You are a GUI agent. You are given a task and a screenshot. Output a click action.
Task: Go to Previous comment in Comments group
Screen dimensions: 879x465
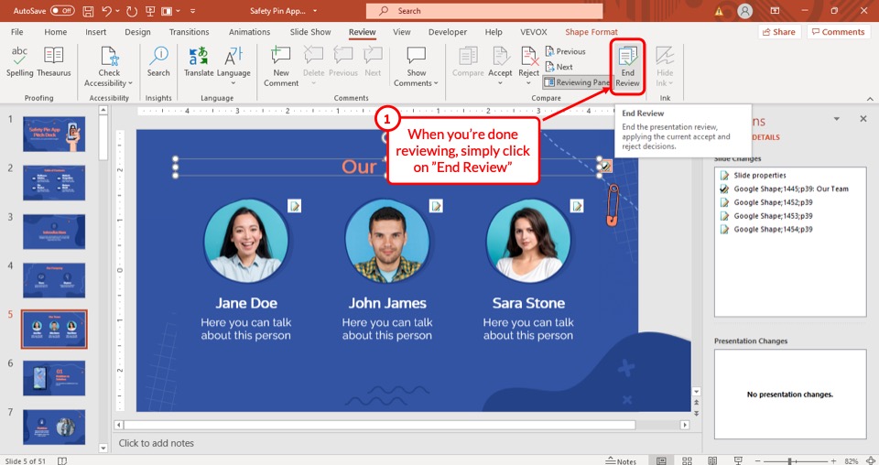[343, 61]
